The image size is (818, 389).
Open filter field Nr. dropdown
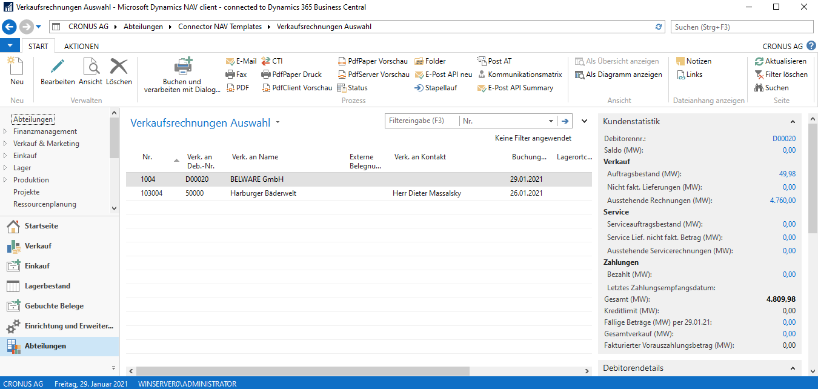coord(551,121)
